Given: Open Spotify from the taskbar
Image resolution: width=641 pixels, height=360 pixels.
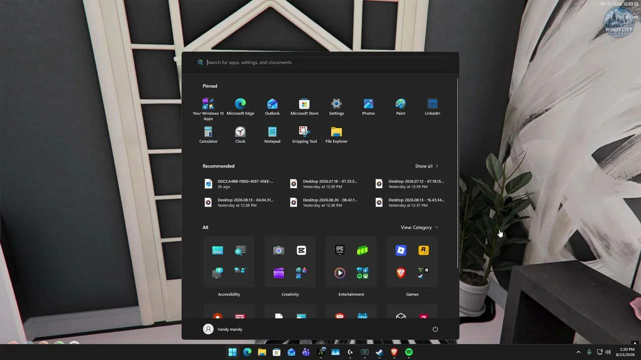Looking at the screenshot, I should [x=409, y=352].
